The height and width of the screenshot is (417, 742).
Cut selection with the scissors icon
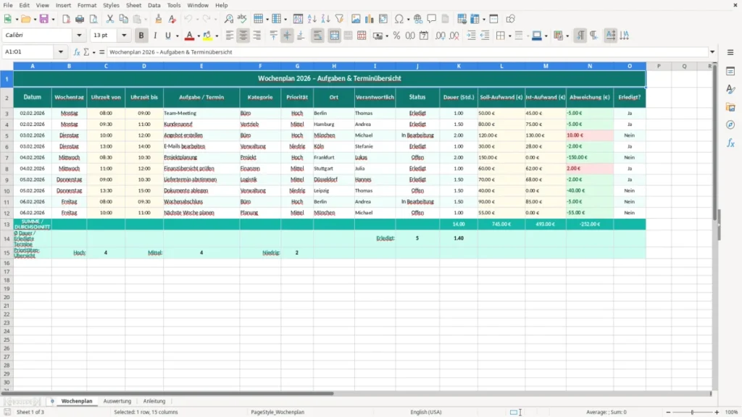110,19
